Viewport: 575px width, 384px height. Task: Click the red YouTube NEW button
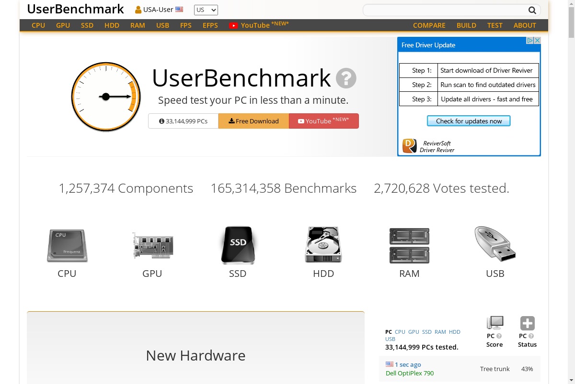[324, 121]
